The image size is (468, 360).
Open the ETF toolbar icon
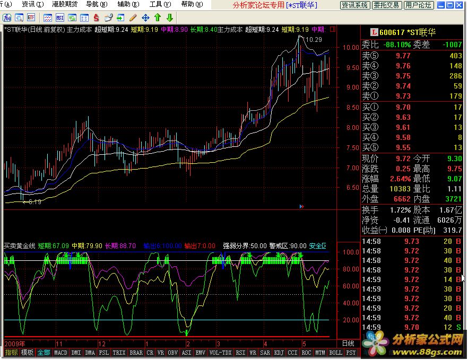coord(31,18)
